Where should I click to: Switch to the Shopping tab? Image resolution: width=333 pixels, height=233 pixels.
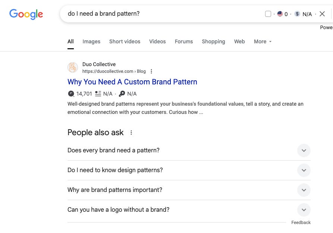[x=213, y=41]
